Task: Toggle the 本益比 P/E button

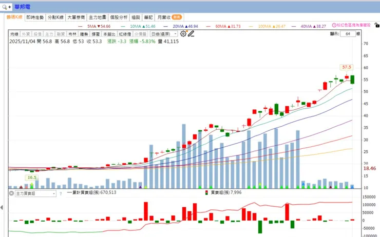Action: [x=109, y=34]
